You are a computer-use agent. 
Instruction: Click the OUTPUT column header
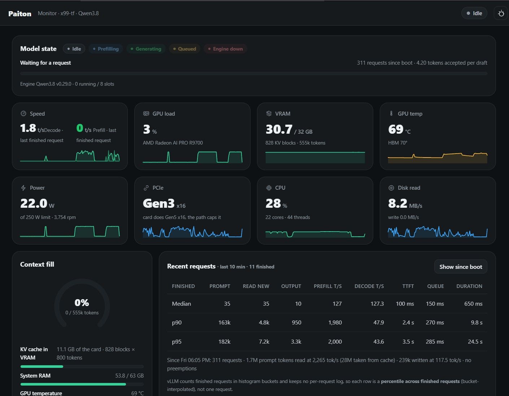[x=291, y=286]
